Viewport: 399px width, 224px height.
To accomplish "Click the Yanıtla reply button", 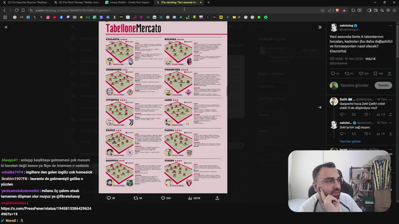I will pos(383,85).
